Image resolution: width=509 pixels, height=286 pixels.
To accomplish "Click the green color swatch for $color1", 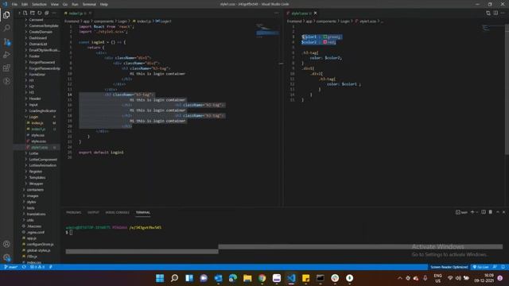I will [x=325, y=37].
